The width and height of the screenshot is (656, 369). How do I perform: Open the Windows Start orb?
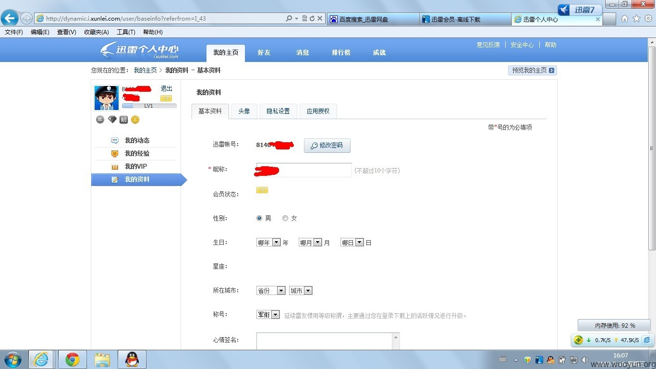13,359
